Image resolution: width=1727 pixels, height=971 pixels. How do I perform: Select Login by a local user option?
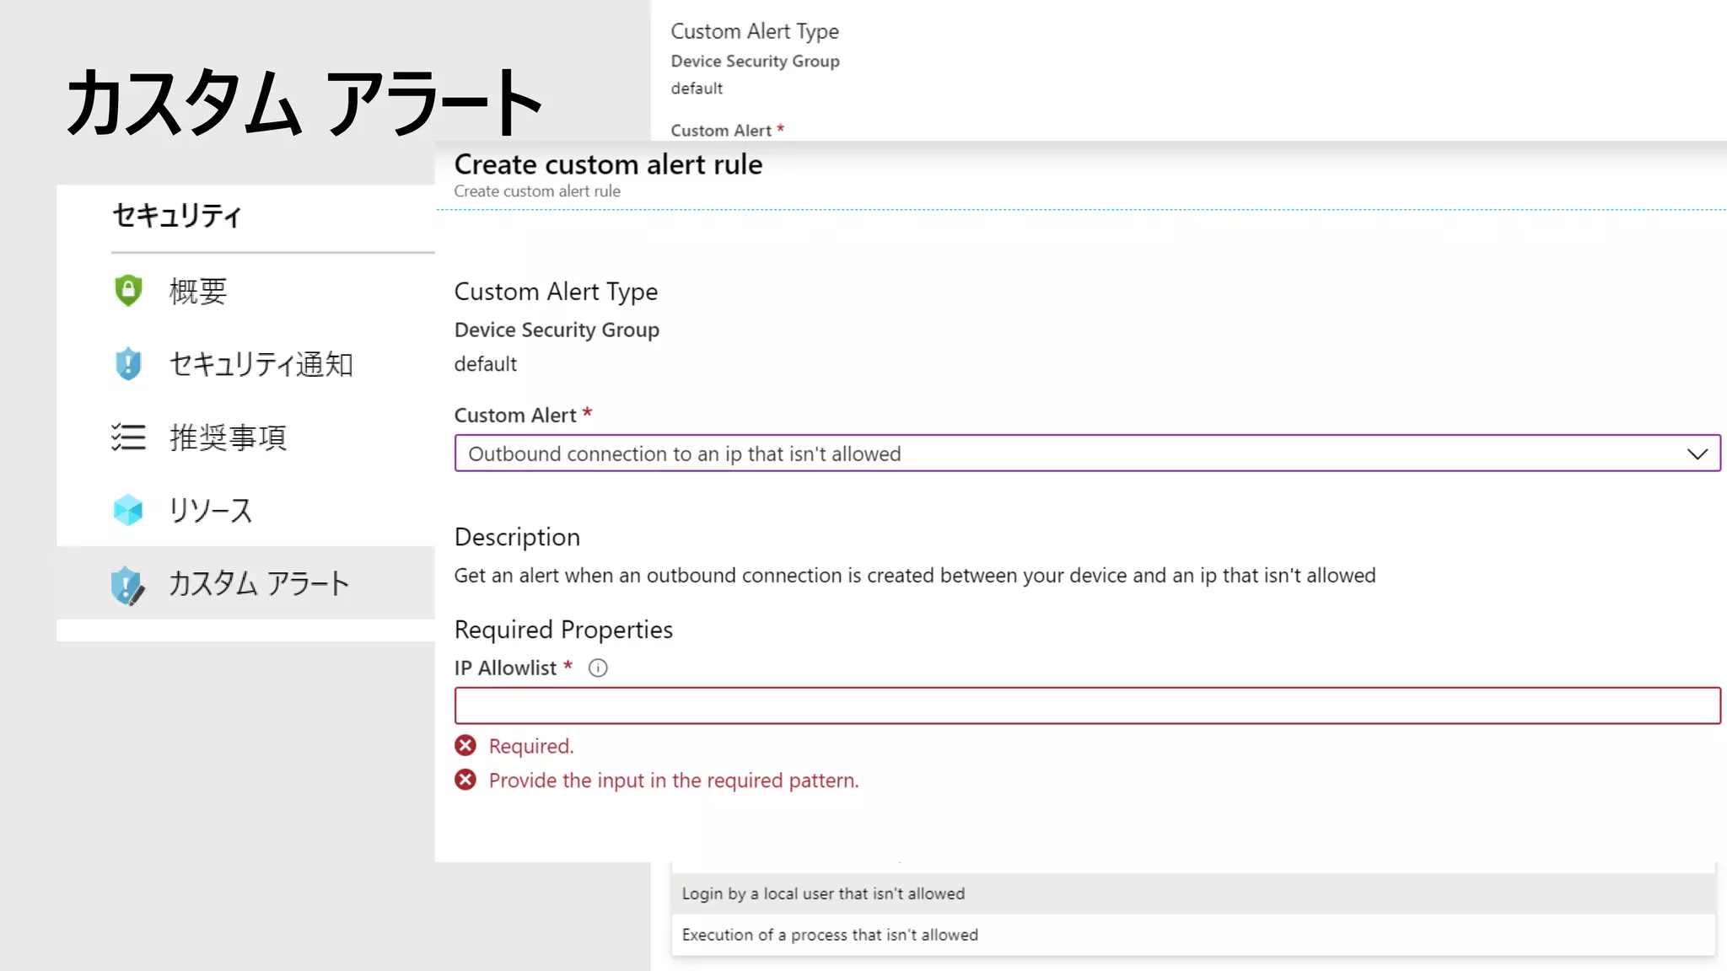(823, 893)
